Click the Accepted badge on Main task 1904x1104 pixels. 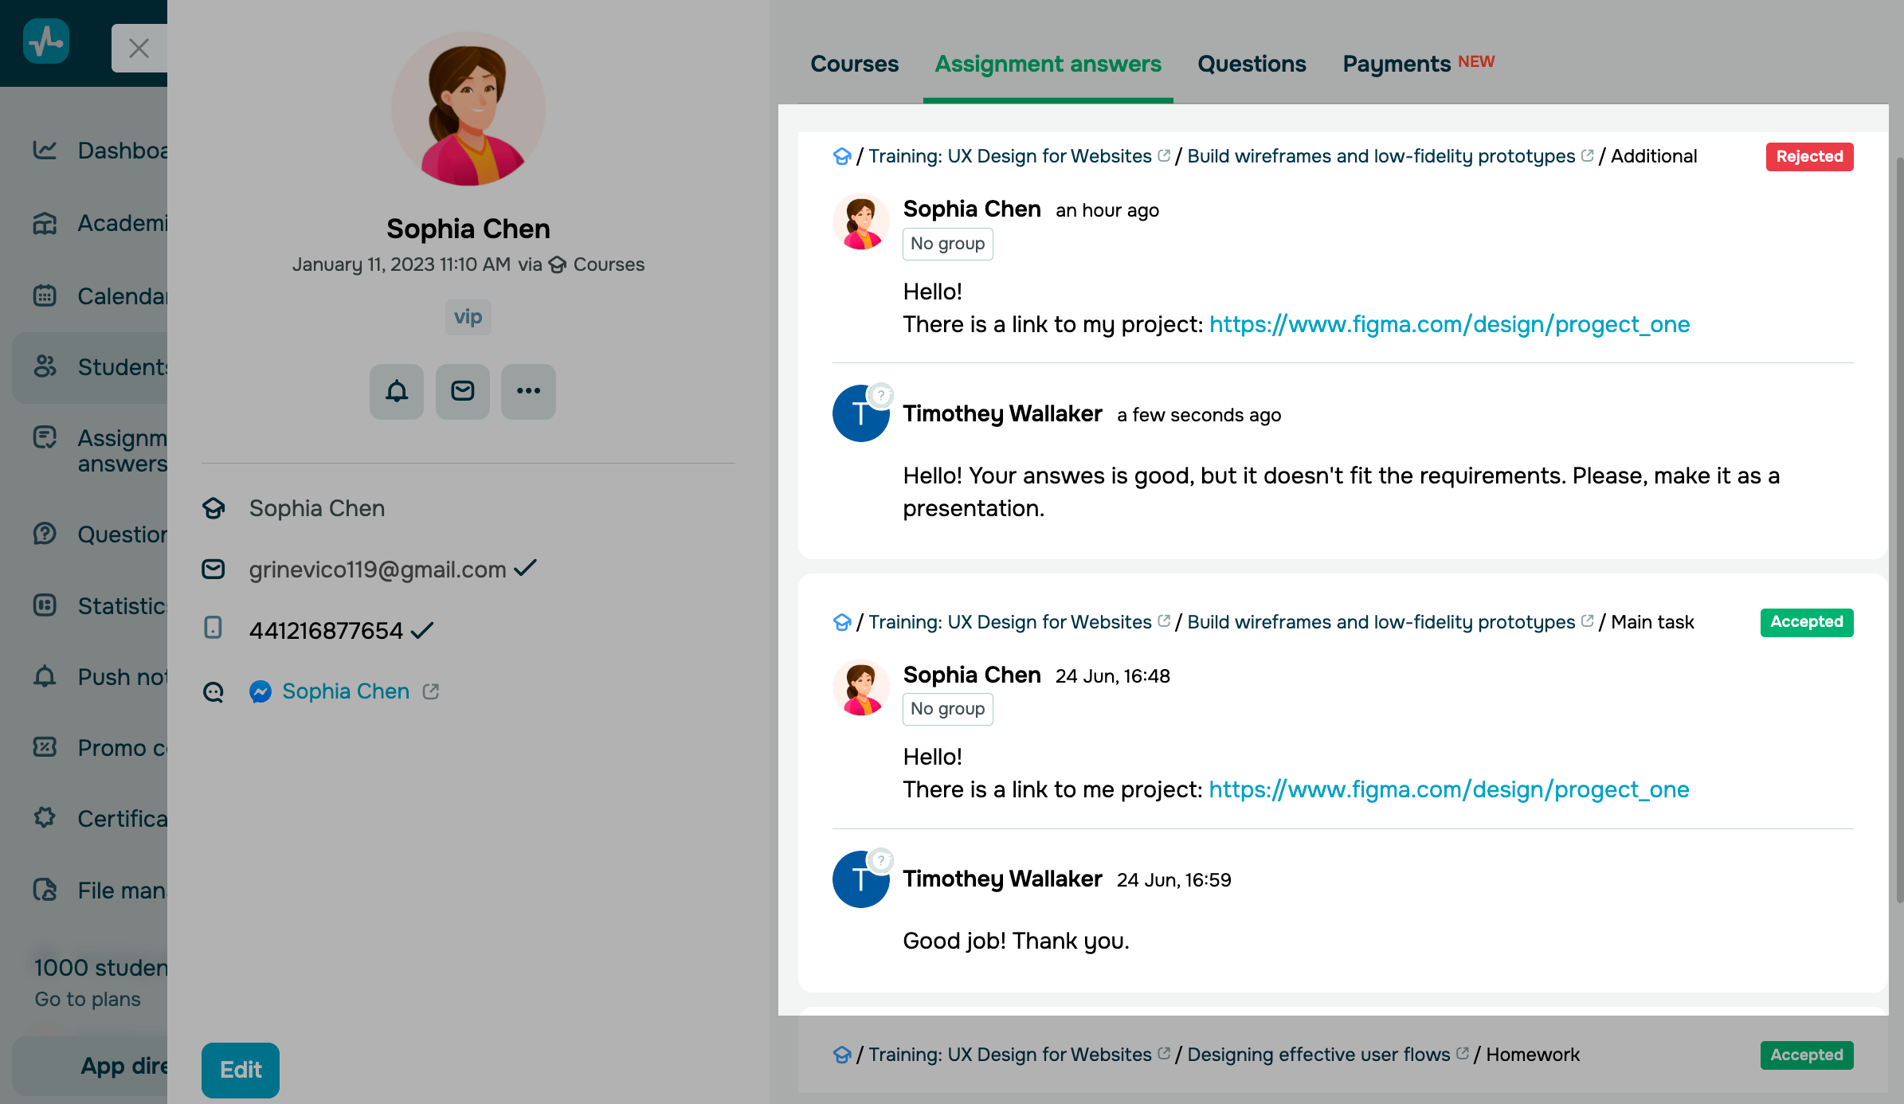coord(1806,622)
